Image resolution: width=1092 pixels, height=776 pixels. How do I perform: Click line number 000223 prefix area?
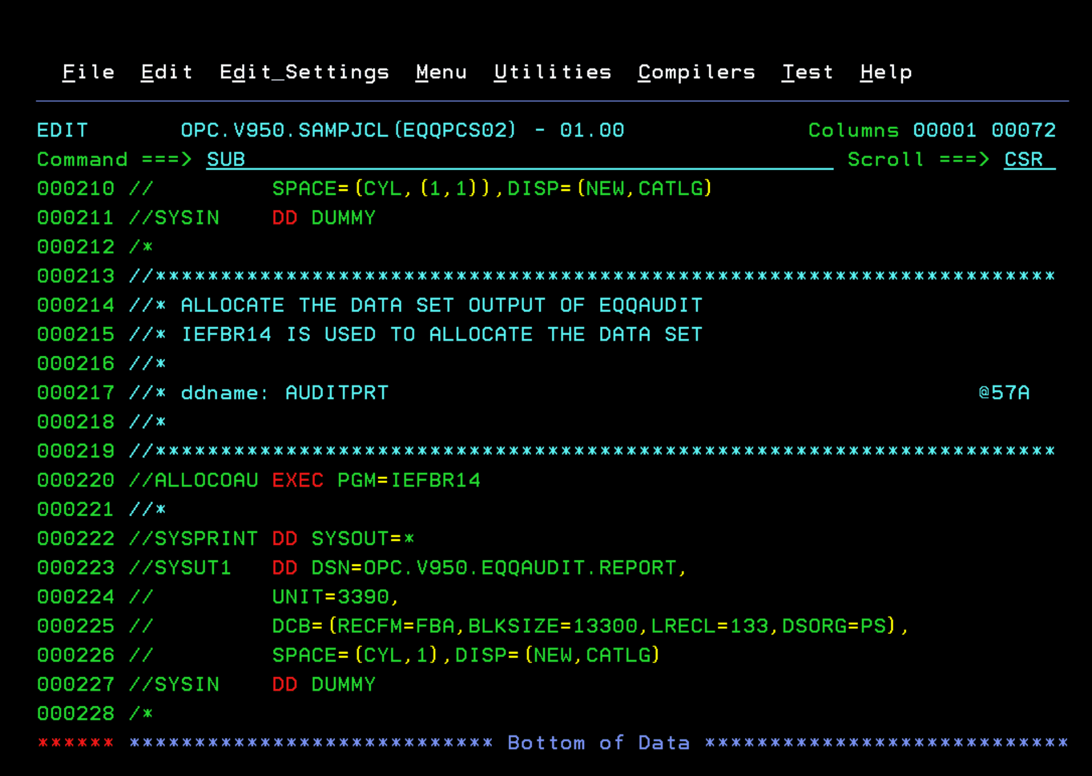75,568
